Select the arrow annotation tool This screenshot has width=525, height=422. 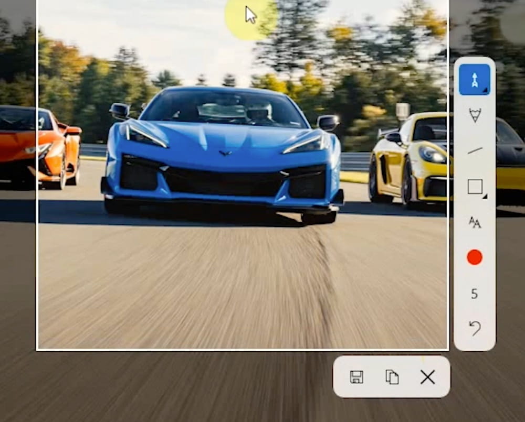pos(474,80)
